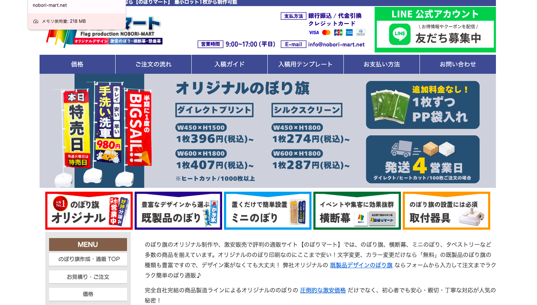Click the American Express card icon

tap(349, 32)
